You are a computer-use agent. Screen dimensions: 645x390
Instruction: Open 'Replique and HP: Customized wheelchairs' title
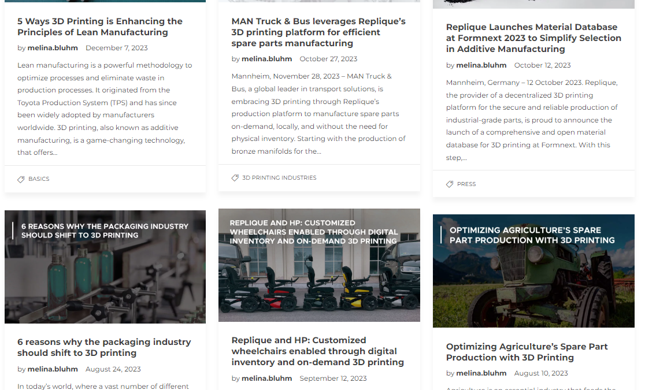tap(317, 351)
